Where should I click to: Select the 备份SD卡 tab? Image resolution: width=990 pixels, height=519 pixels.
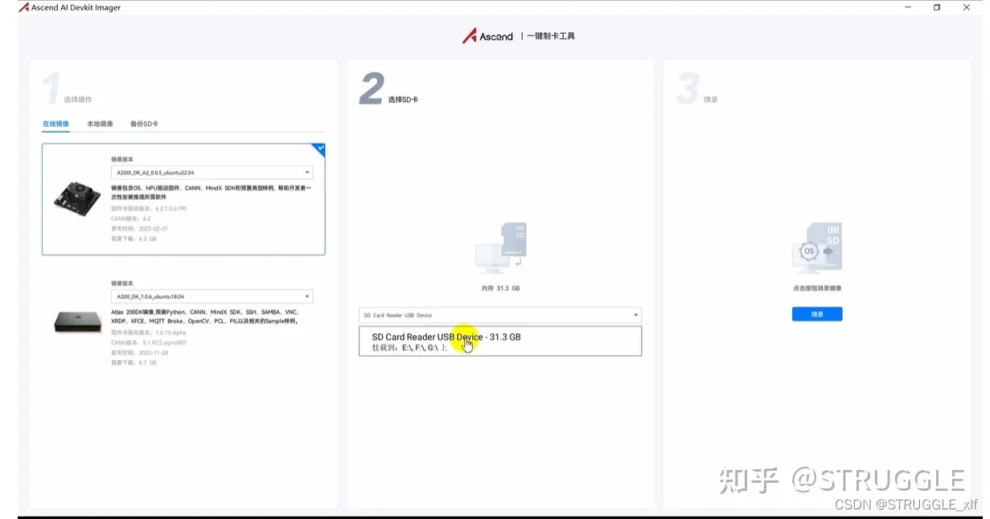(x=144, y=124)
